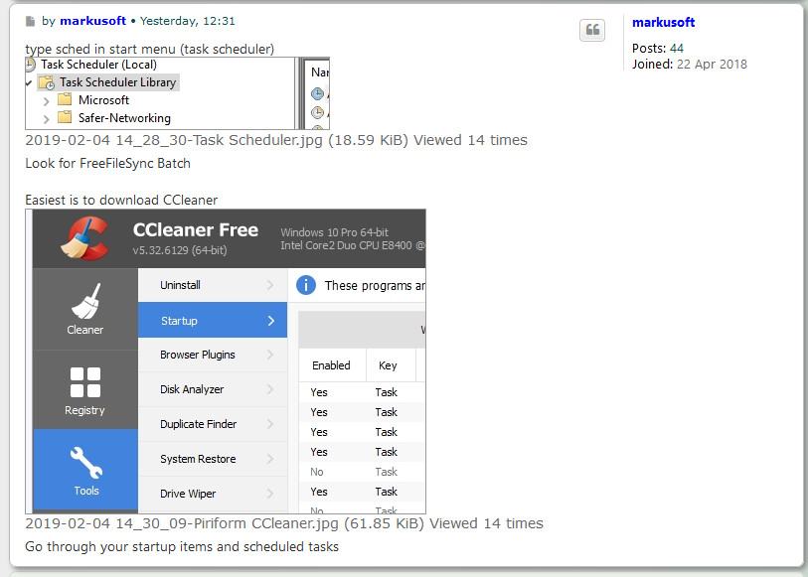Click the Microsoft folder icon
Screen dimensions: 808x577
(65, 99)
